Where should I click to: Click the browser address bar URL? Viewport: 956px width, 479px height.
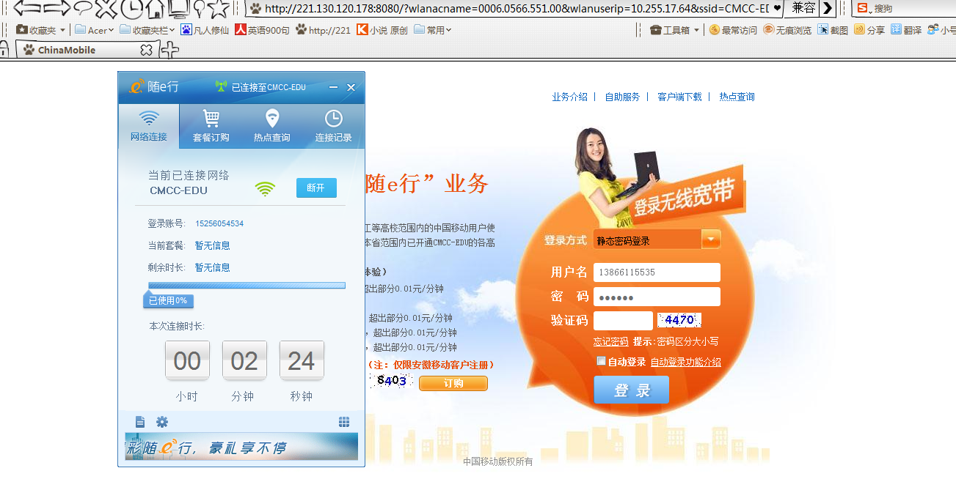517,9
